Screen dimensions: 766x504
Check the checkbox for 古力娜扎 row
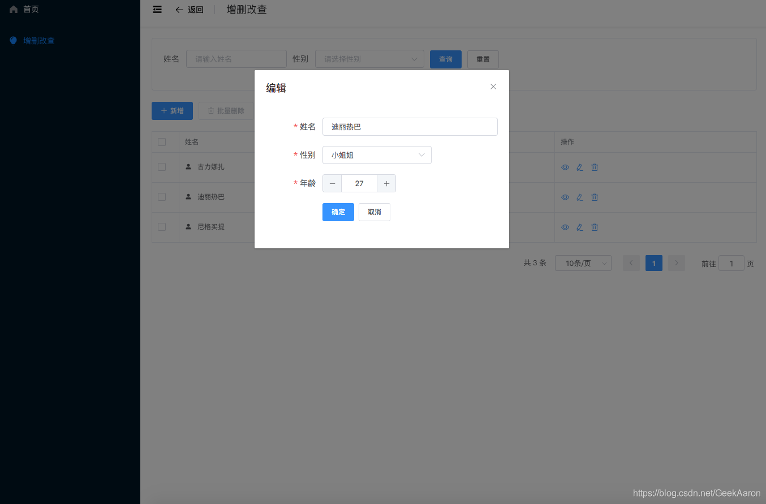click(162, 167)
